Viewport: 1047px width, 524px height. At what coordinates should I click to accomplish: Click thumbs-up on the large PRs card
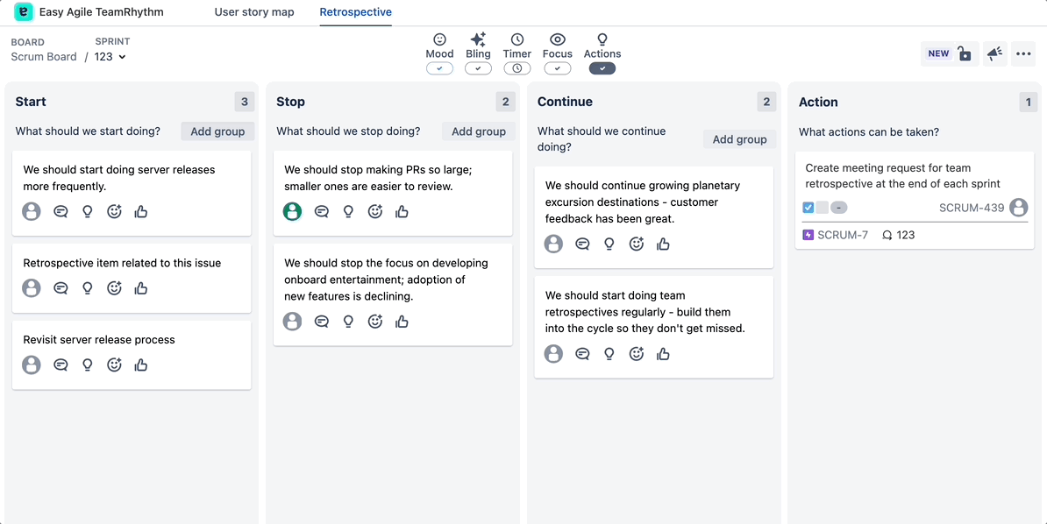pos(402,211)
